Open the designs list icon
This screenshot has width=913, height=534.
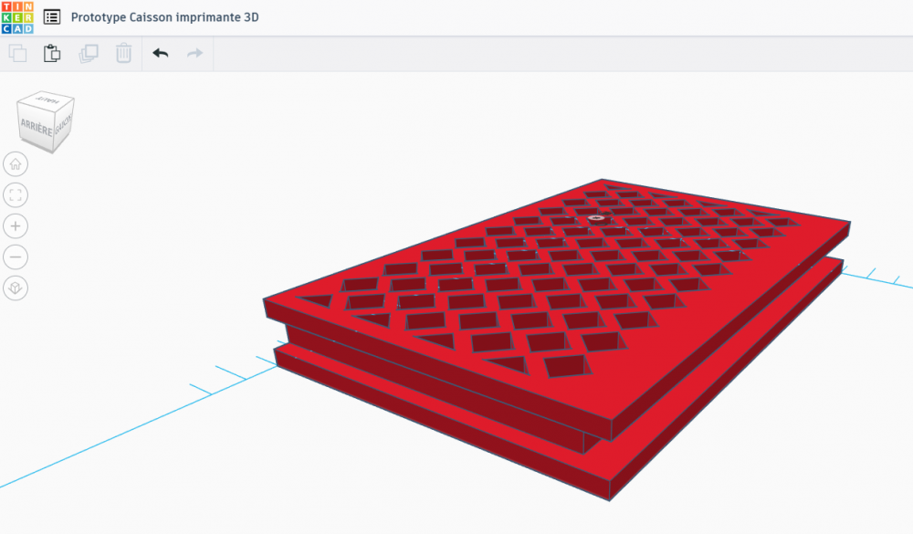52,17
